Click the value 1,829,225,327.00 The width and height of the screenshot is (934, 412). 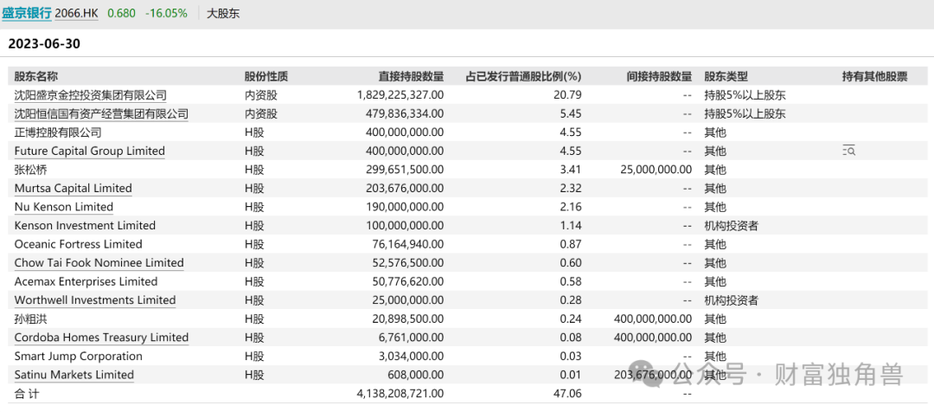tap(400, 95)
